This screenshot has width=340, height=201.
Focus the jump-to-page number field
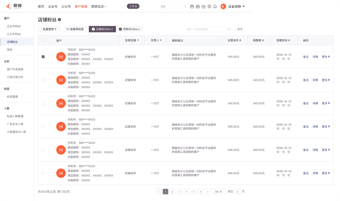(x=238, y=192)
